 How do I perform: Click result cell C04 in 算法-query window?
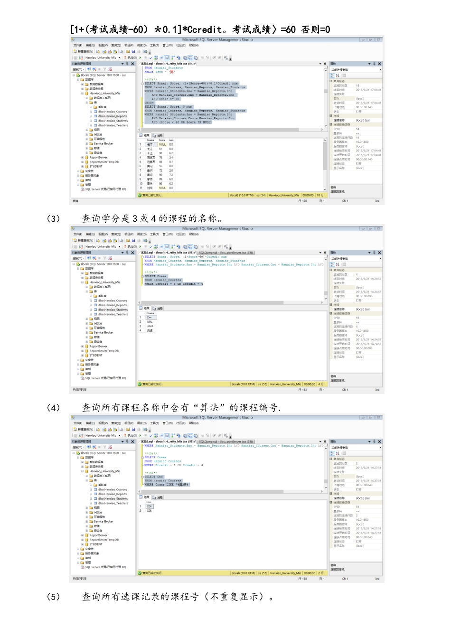tap(149, 507)
